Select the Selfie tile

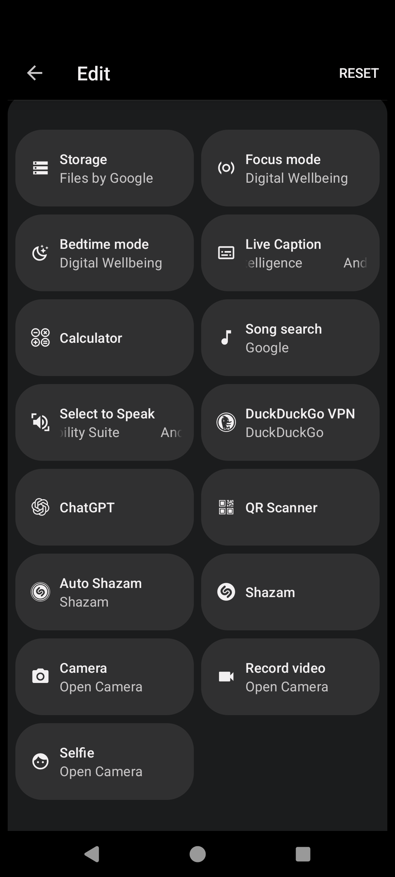pyautogui.click(x=105, y=762)
